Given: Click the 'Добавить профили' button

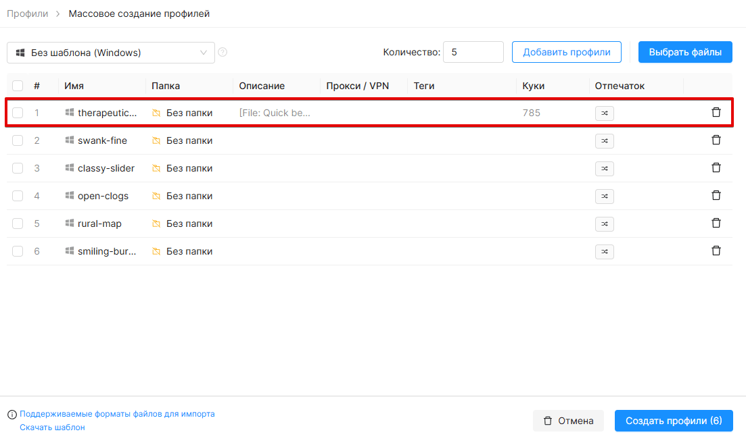Looking at the screenshot, I should [567, 52].
